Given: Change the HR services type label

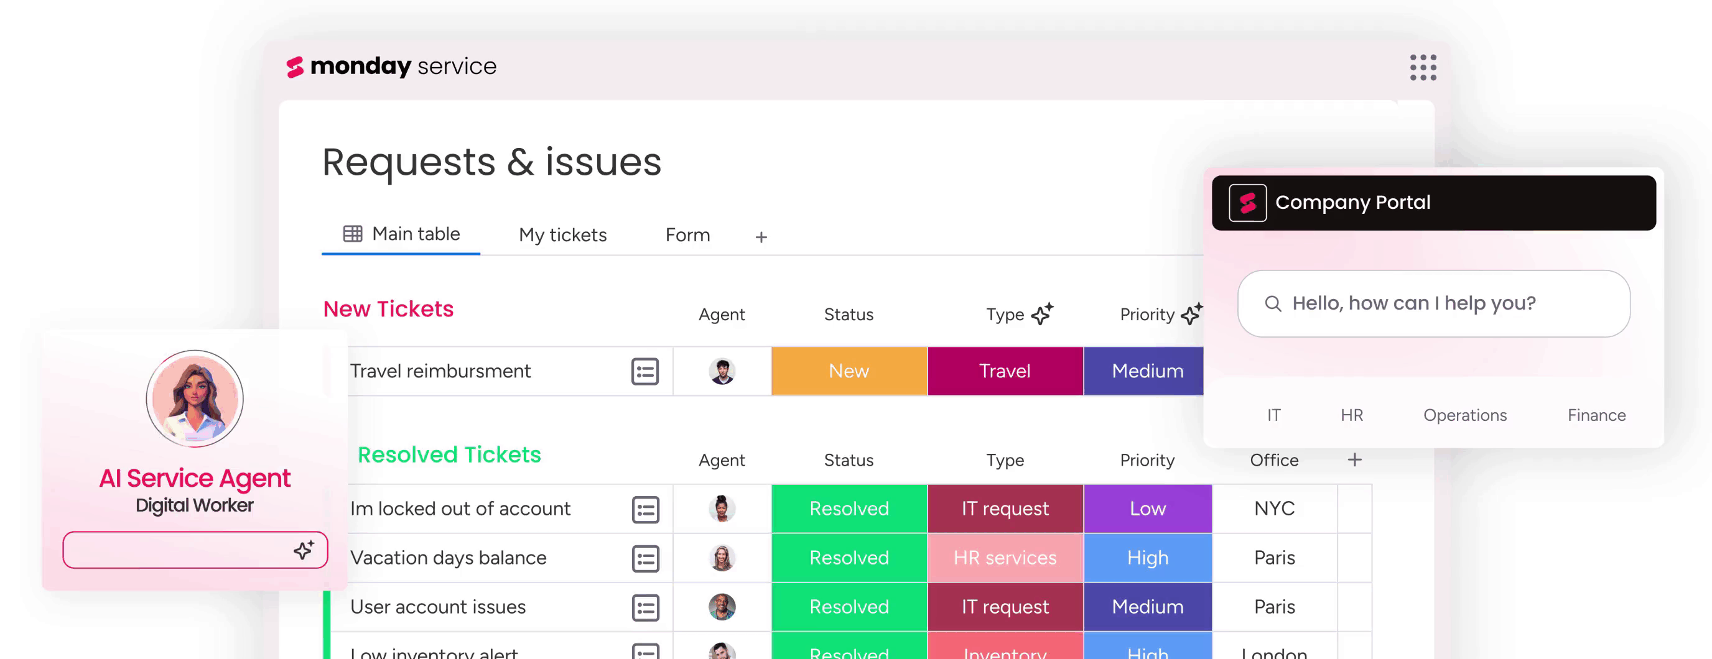Looking at the screenshot, I should coord(1004,558).
